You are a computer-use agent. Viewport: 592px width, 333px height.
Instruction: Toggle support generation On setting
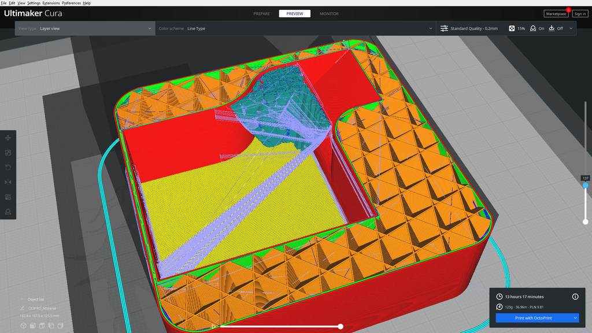(x=538, y=28)
